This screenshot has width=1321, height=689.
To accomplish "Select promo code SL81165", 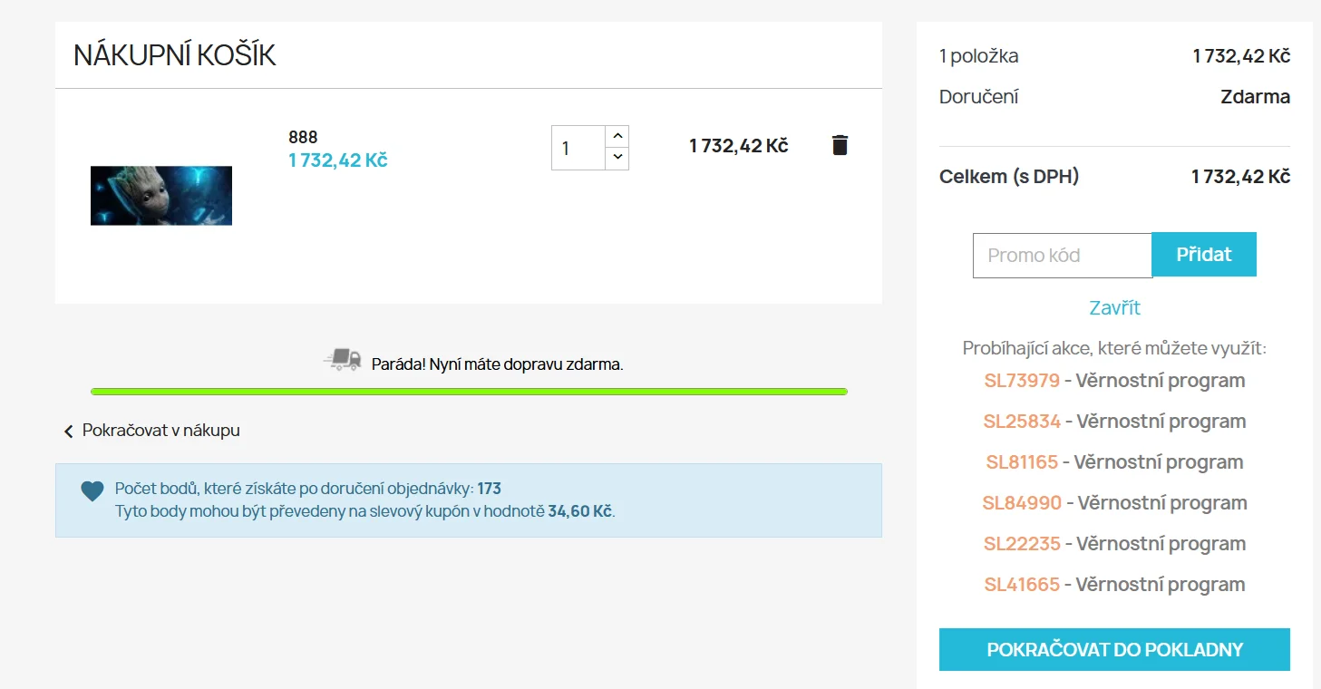I will 1022,462.
